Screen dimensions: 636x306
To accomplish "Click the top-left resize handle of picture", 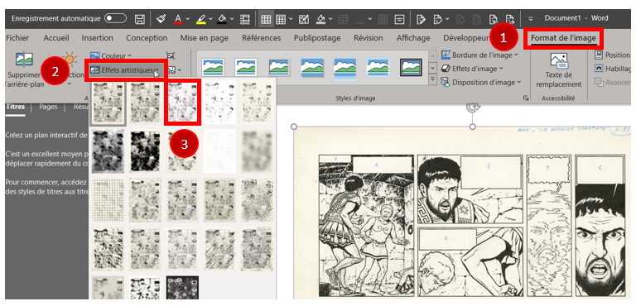I will pos(295,127).
